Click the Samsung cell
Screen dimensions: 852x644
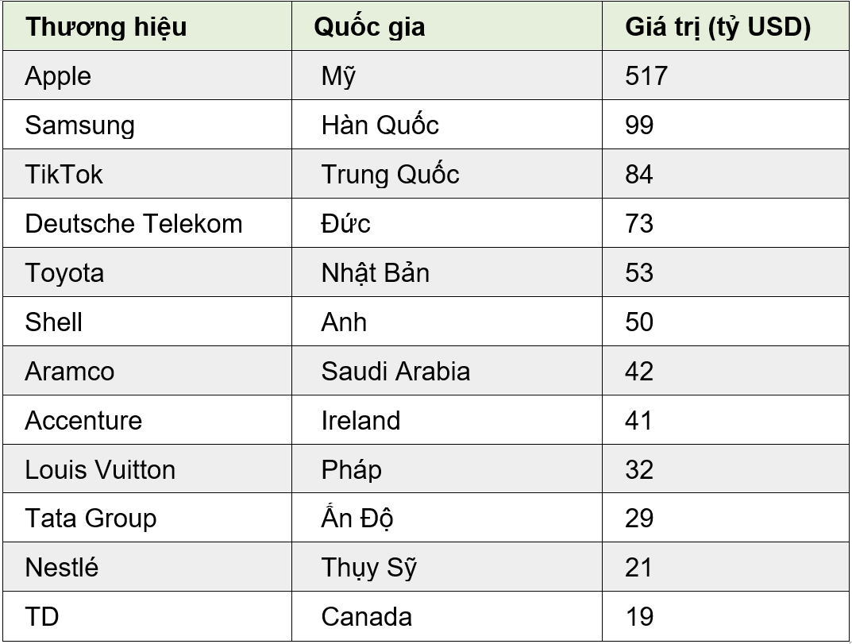pos(79,125)
